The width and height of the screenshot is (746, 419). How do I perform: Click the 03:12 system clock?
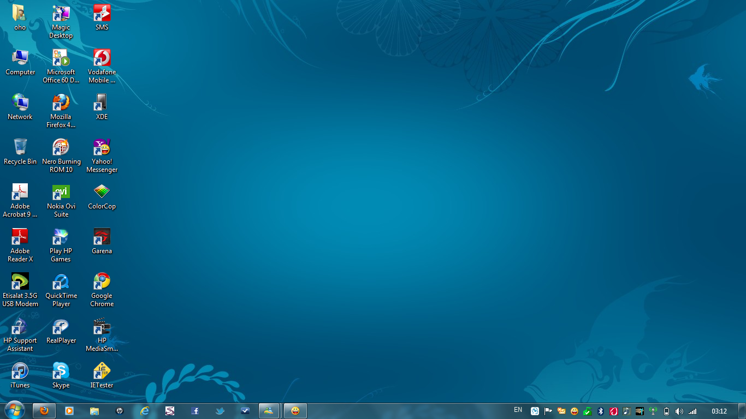point(719,411)
